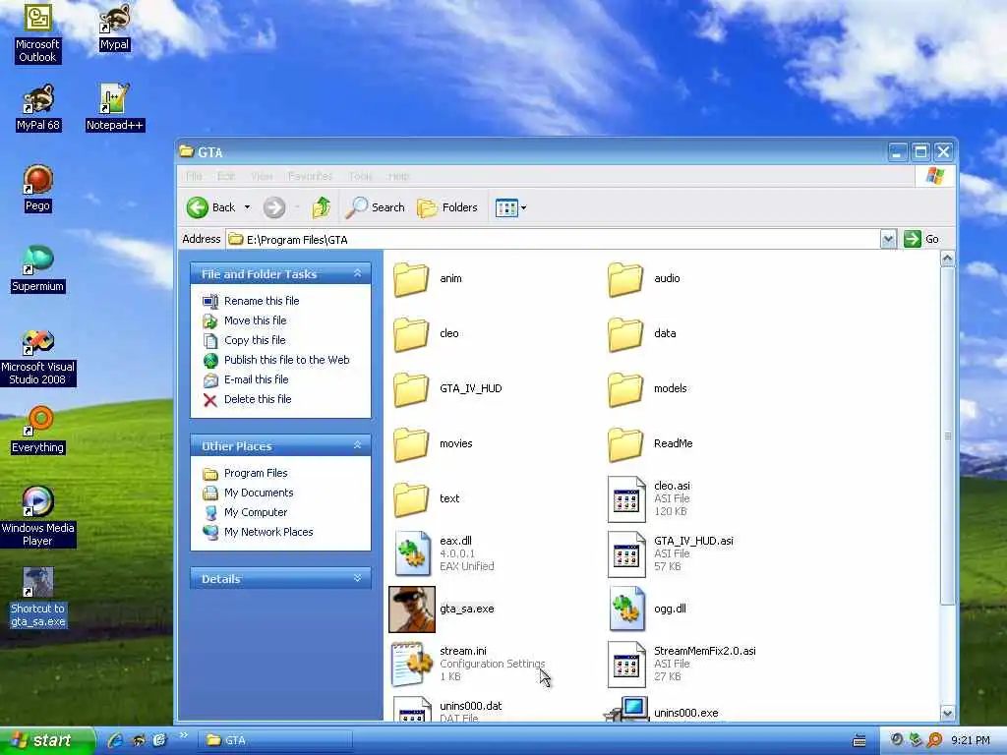This screenshot has width=1007, height=755.
Task: Expand the Details panel
Action: click(358, 578)
